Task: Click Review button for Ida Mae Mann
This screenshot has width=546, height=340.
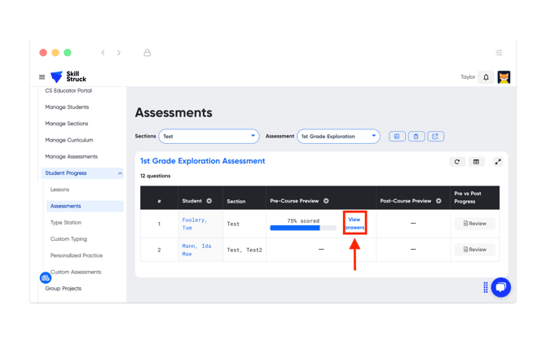Action: pyautogui.click(x=474, y=250)
